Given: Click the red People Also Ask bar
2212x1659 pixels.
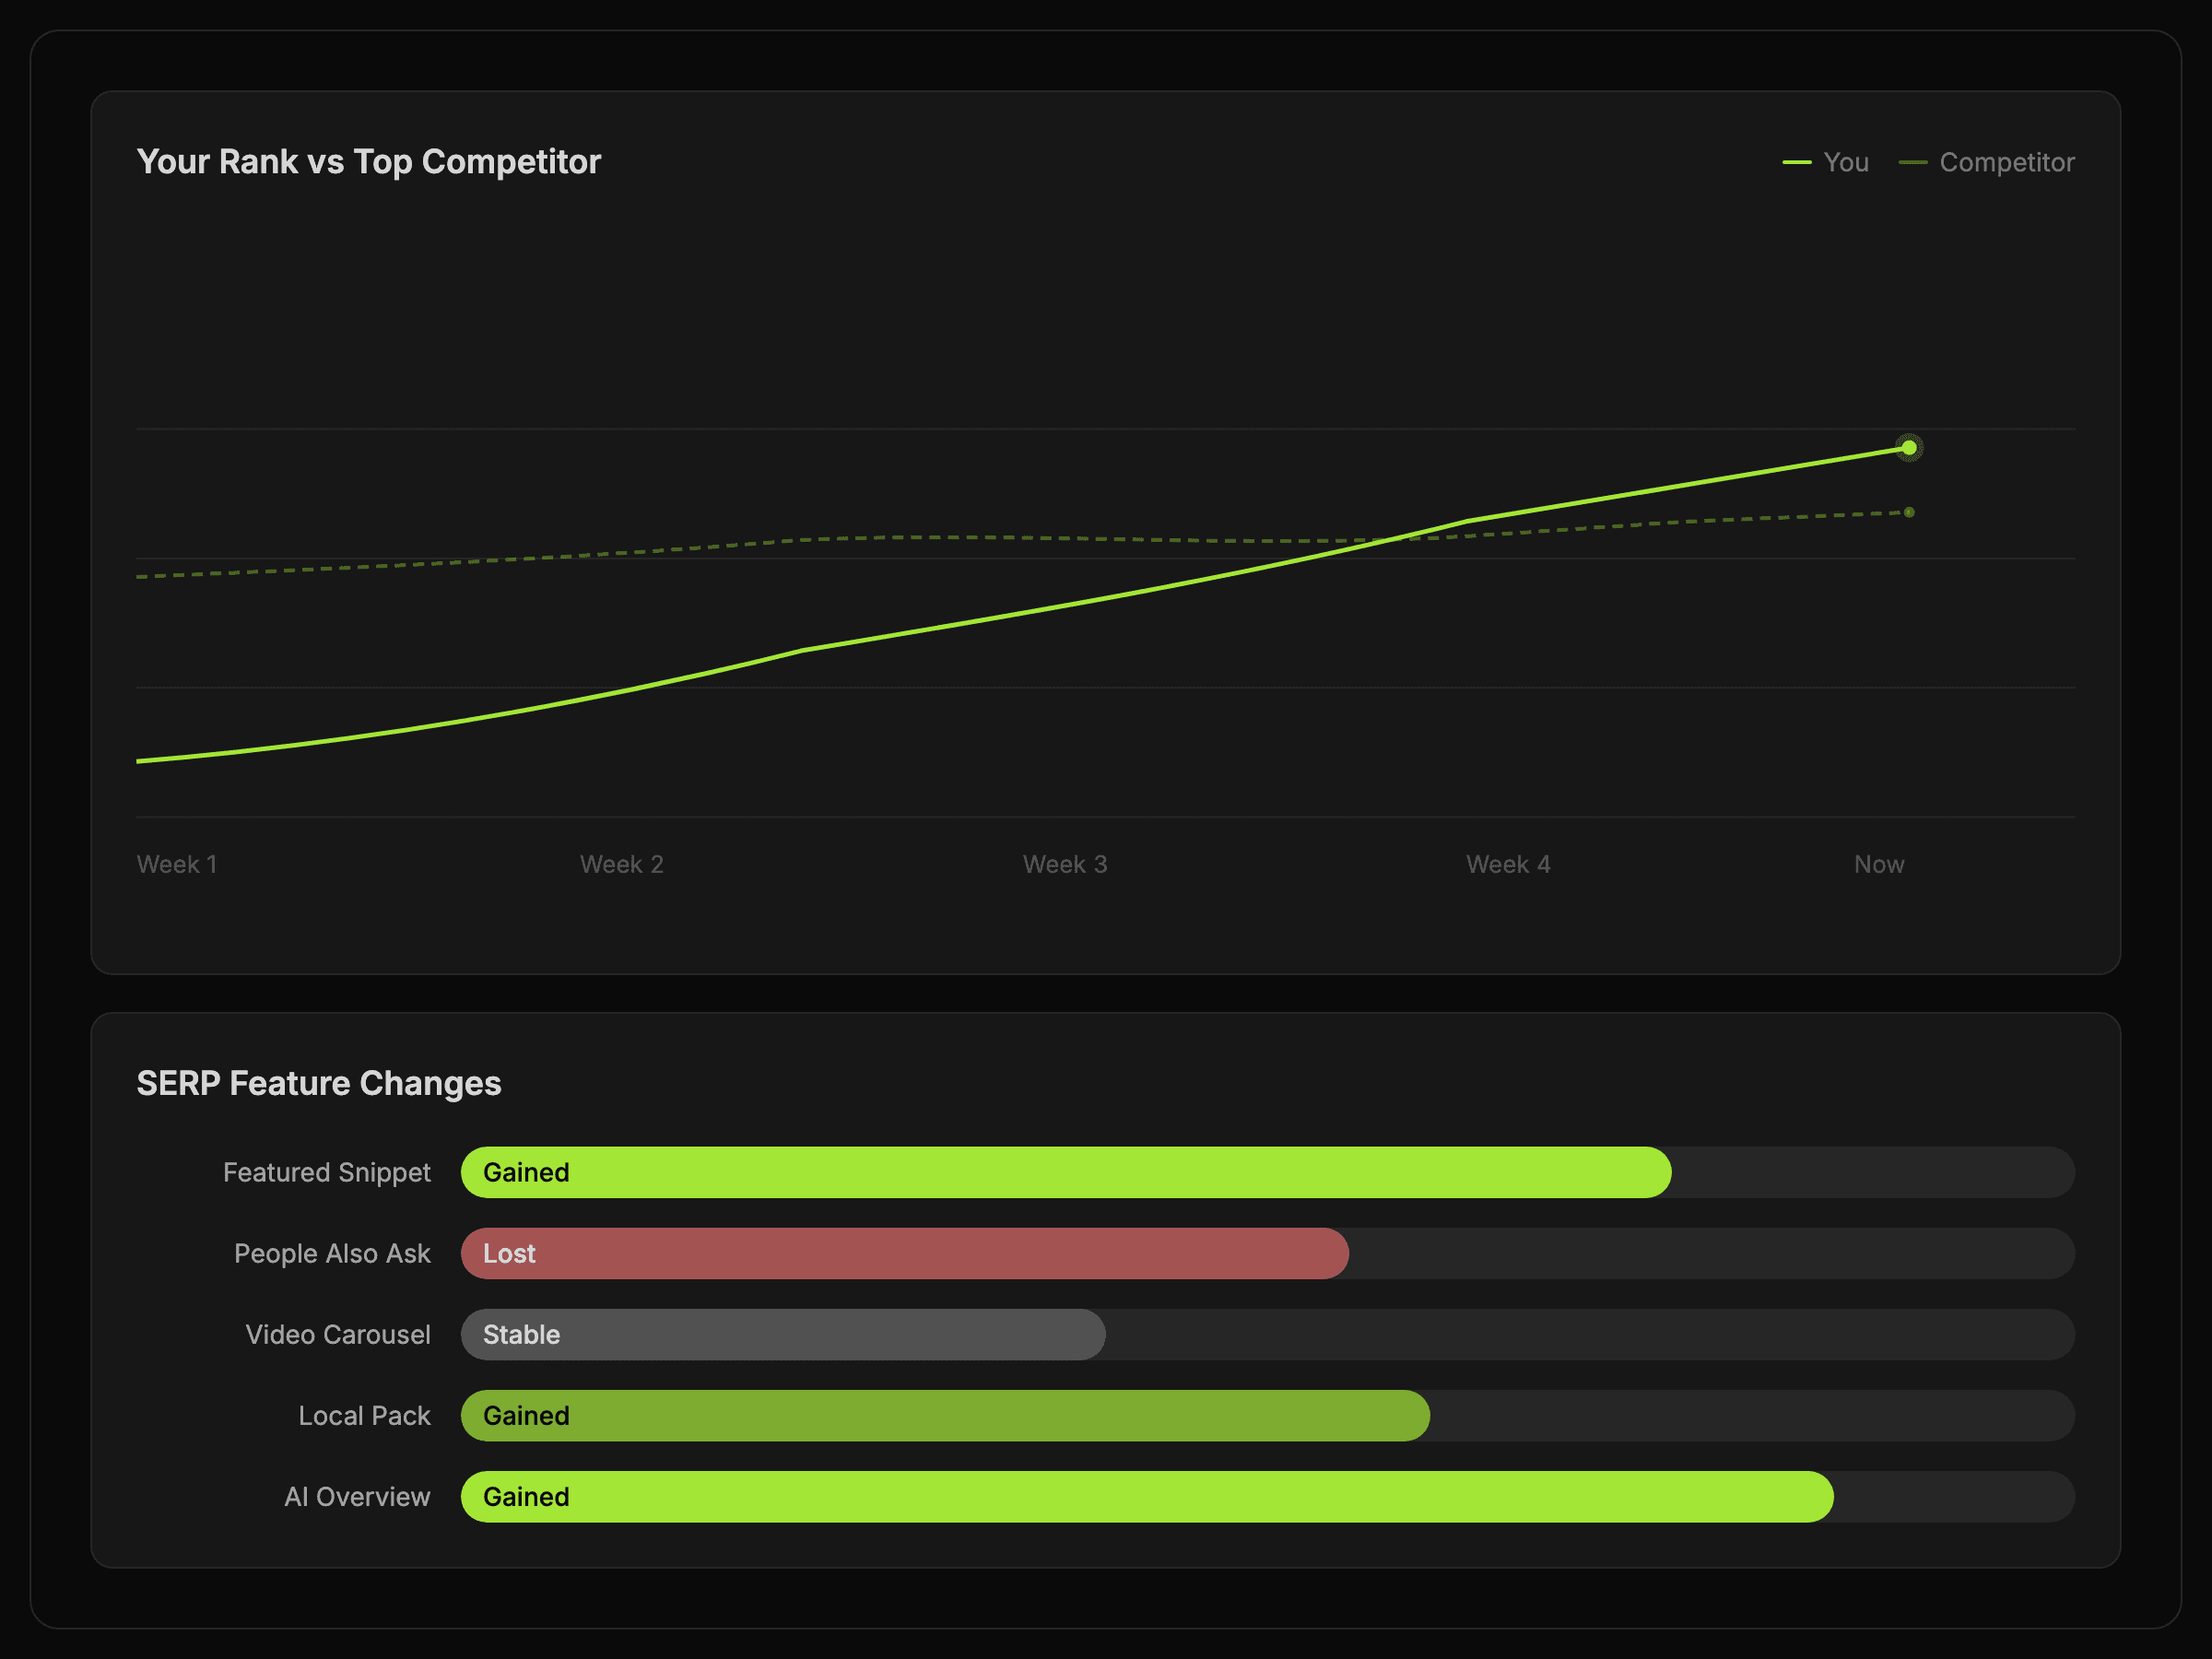Looking at the screenshot, I should 904,1253.
